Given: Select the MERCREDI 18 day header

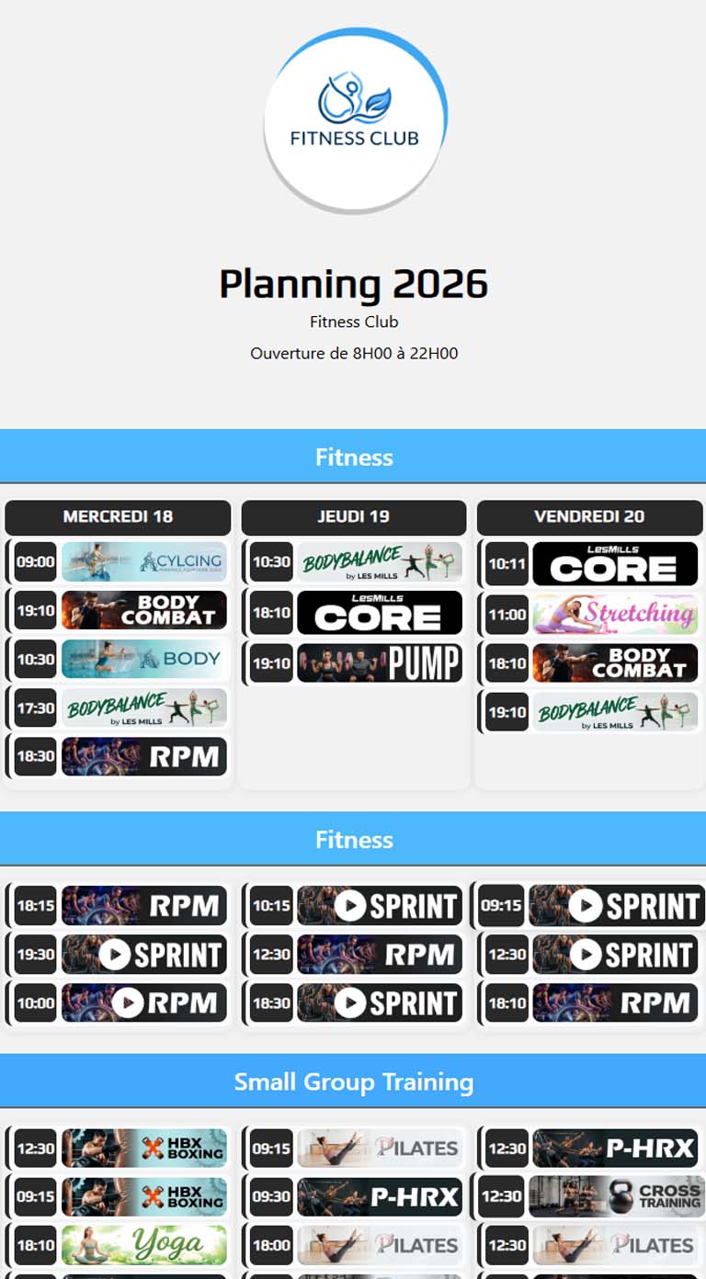Looking at the screenshot, I should point(118,517).
